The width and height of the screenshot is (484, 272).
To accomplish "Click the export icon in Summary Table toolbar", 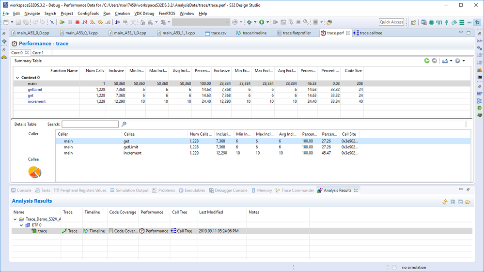I will coord(445,61).
